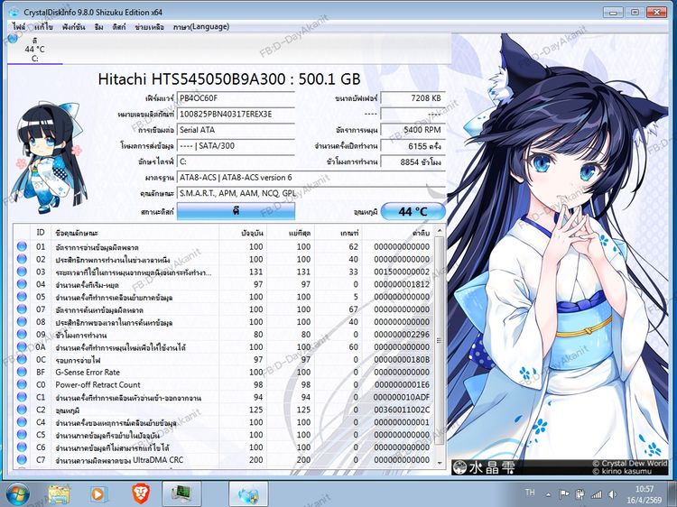Click the serial number field 100825PBN40317EREX3E
This screenshot has width=677, height=507.
tap(236, 114)
